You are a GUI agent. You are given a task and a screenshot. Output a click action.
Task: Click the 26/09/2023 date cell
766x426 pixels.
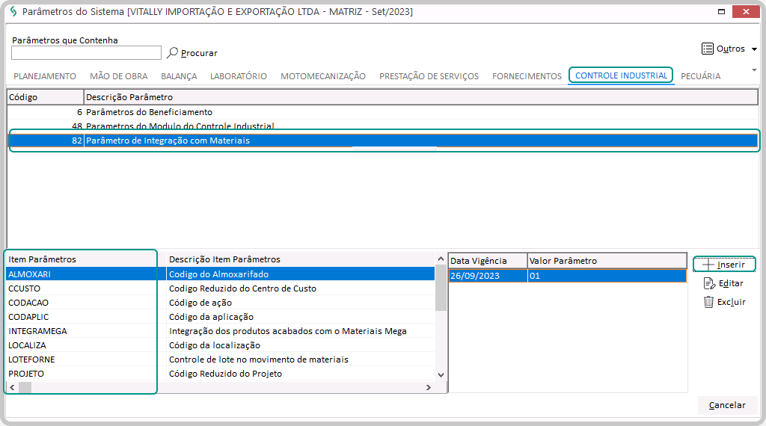488,276
